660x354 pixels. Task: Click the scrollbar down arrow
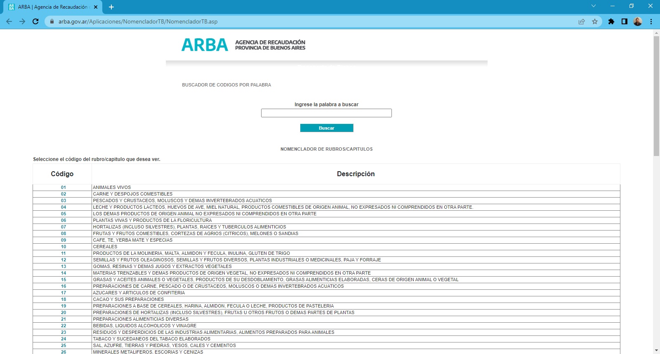coord(656,350)
